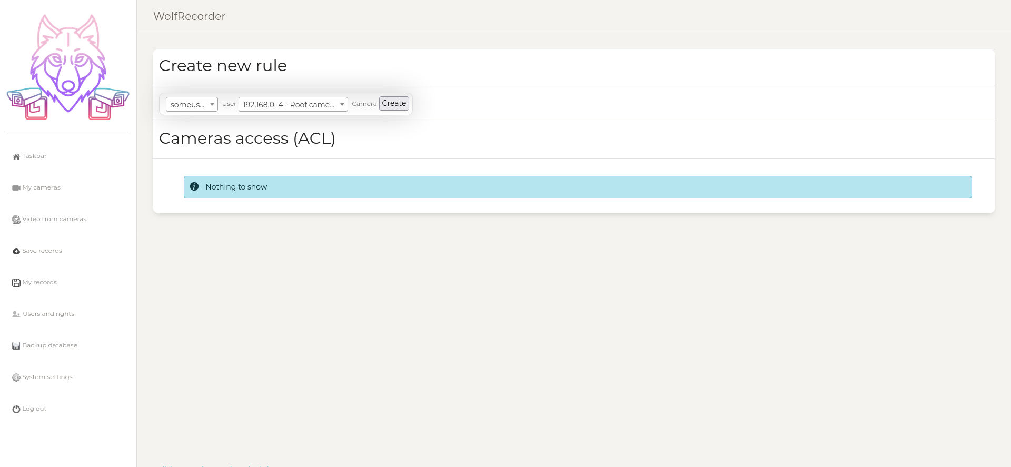The image size is (1011, 467).
Task: Open the user selection dropdown
Action: 192,104
